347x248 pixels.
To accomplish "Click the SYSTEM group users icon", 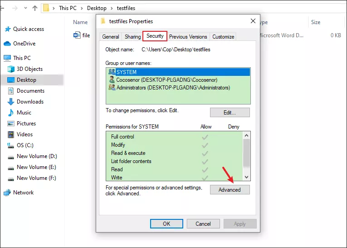I will (x=112, y=72).
